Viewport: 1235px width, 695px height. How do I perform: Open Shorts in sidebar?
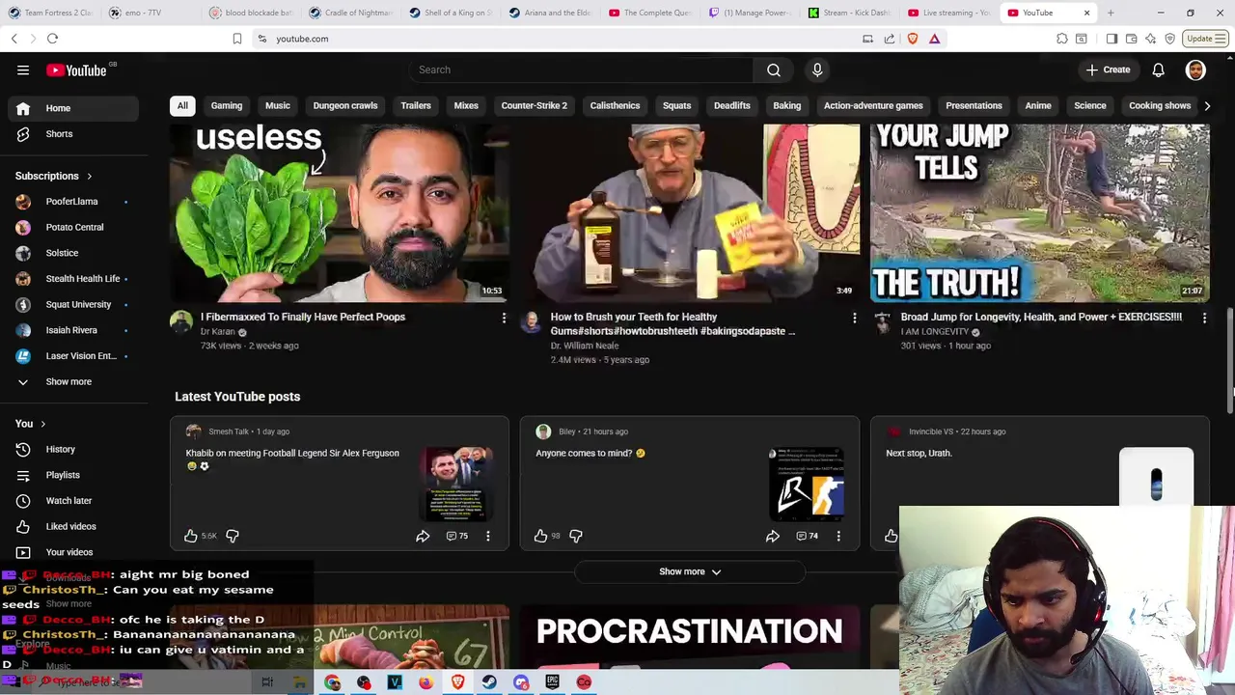tap(71, 134)
